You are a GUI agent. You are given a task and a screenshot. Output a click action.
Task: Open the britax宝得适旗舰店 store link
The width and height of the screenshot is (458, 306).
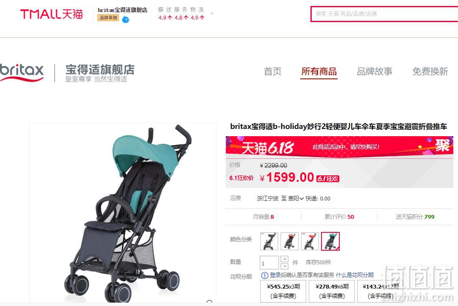(x=122, y=10)
